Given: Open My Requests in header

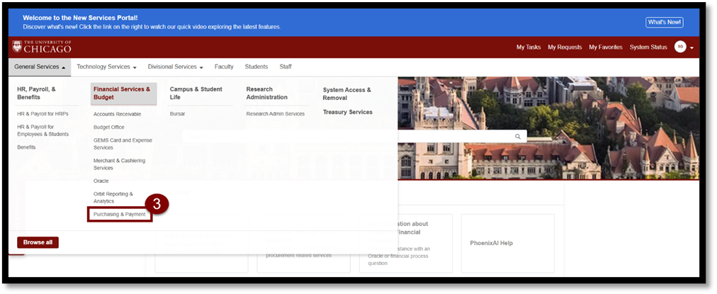Looking at the screenshot, I should [x=565, y=47].
